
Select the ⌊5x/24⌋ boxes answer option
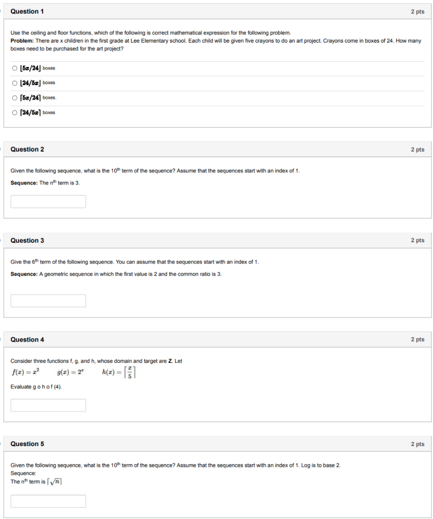(x=15, y=67)
